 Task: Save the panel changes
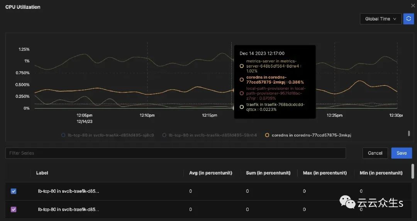(x=401, y=153)
